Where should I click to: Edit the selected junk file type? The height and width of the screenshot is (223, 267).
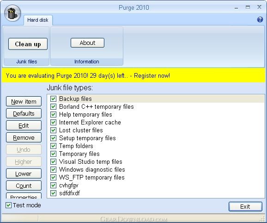pos(24,126)
